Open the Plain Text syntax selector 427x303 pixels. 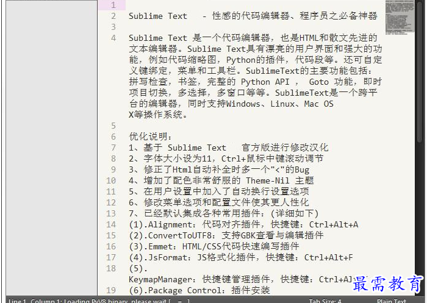point(392,301)
